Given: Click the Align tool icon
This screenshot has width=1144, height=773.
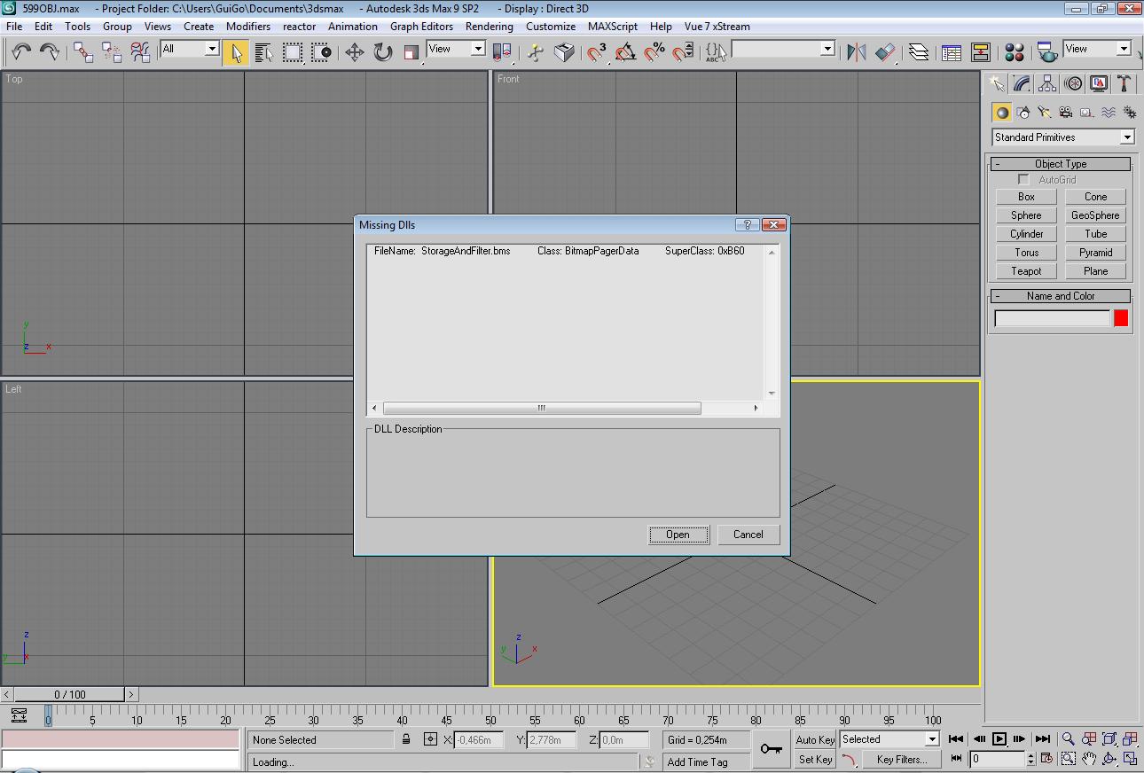Looking at the screenshot, I should pos(885,52).
